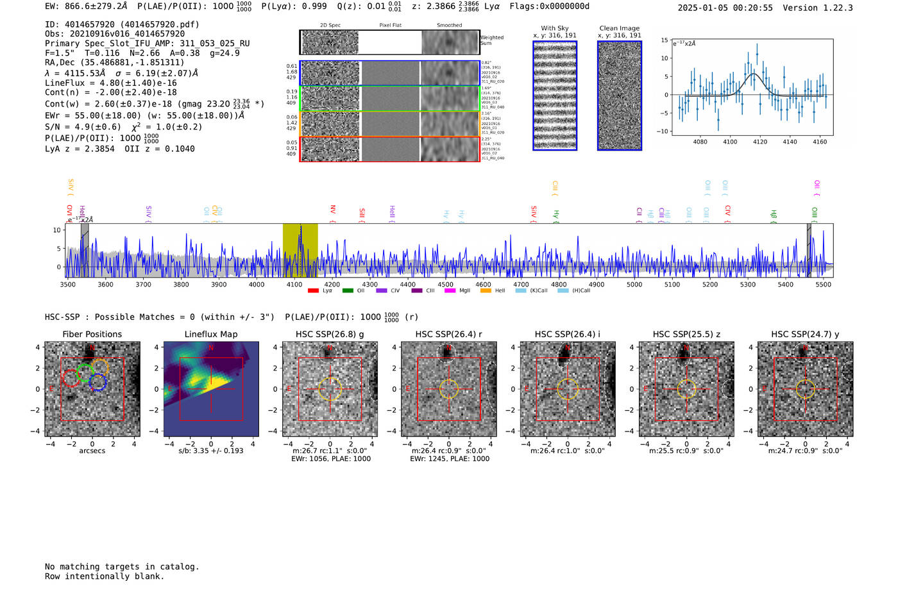The image size is (898, 611).
Task: Click the magenta MgII legend swatch
Action: 450,290
